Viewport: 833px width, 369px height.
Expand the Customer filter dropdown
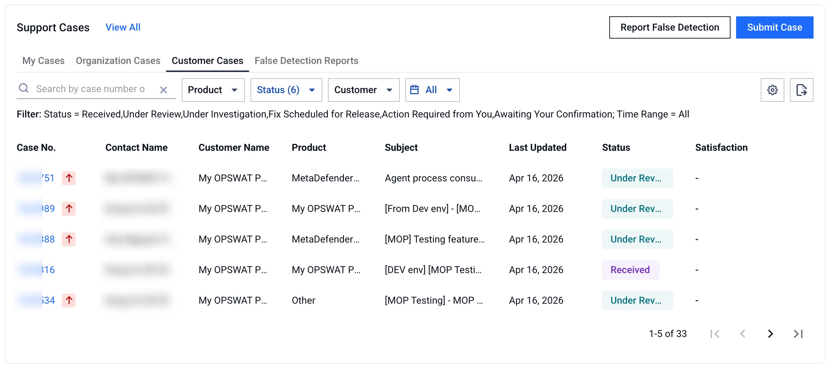coord(363,90)
